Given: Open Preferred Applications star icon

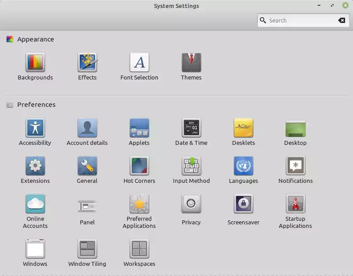Looking at the screenshot, I should (x=139, y=204).
